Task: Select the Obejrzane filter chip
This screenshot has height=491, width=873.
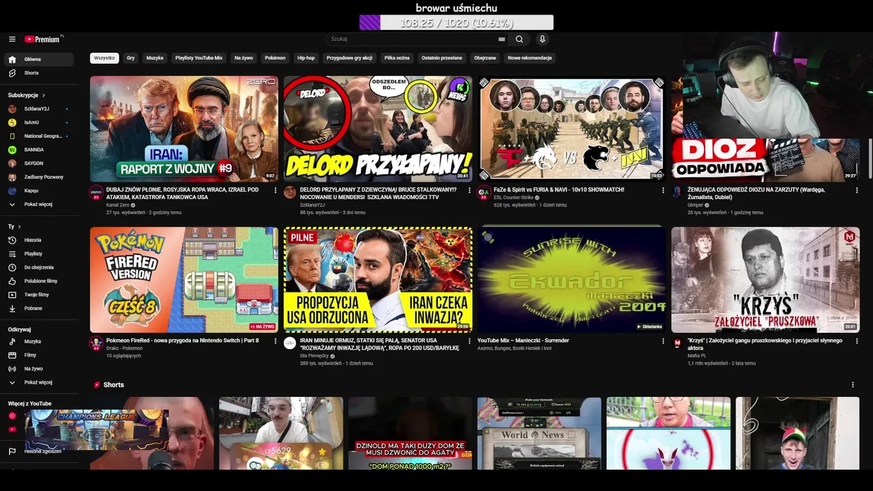Action: (485, 58)
